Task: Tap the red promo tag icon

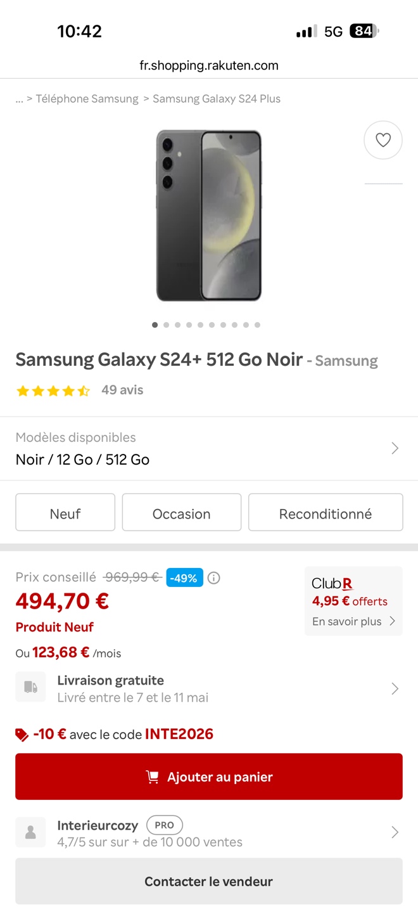Action: click(22, 735)
